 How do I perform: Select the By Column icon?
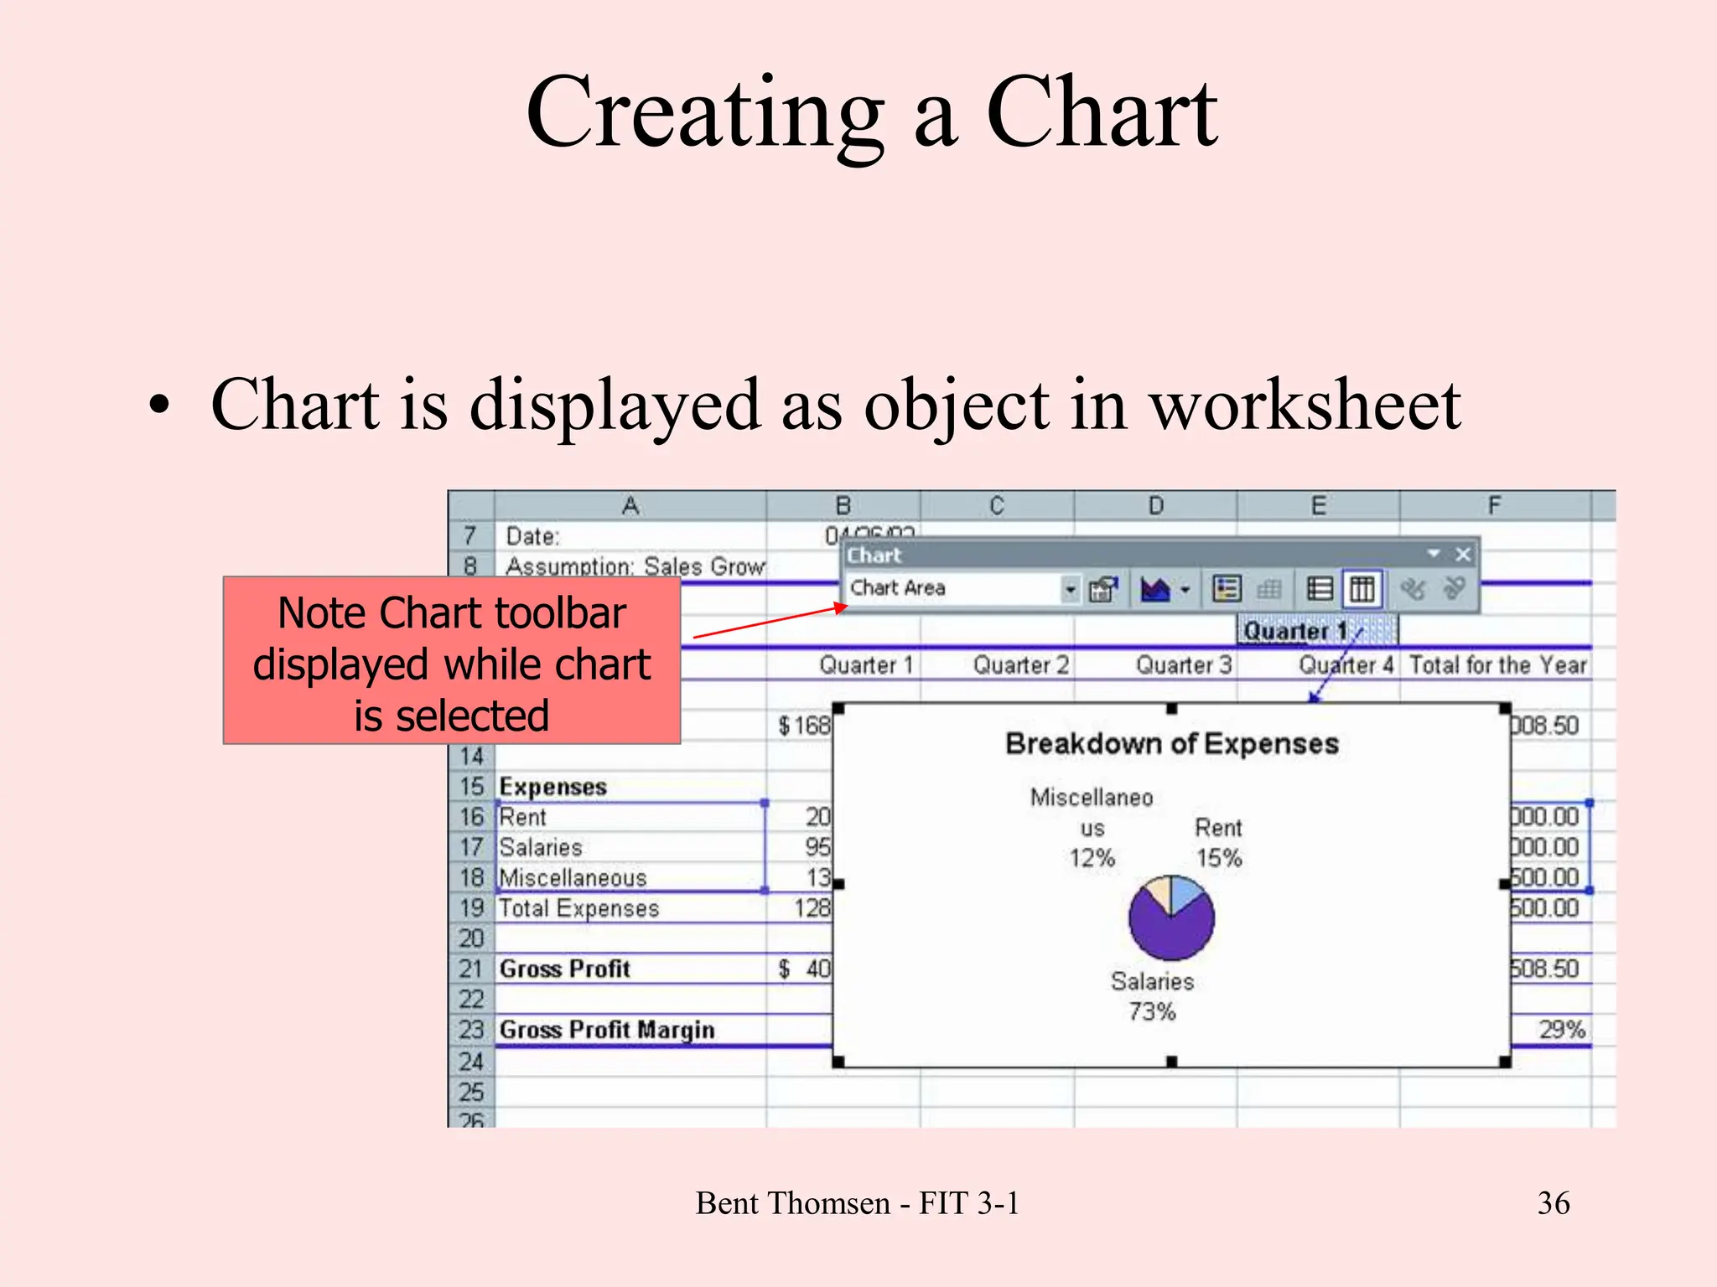tap(1362, 589)
